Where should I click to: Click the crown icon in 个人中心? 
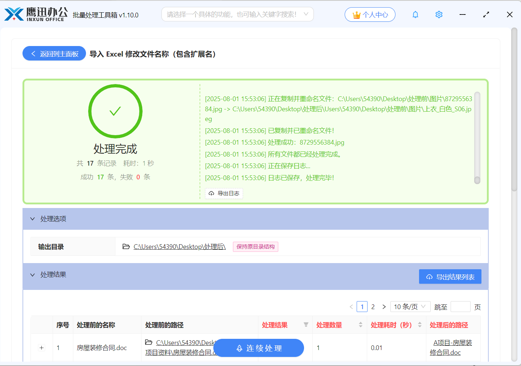[357, 15]
